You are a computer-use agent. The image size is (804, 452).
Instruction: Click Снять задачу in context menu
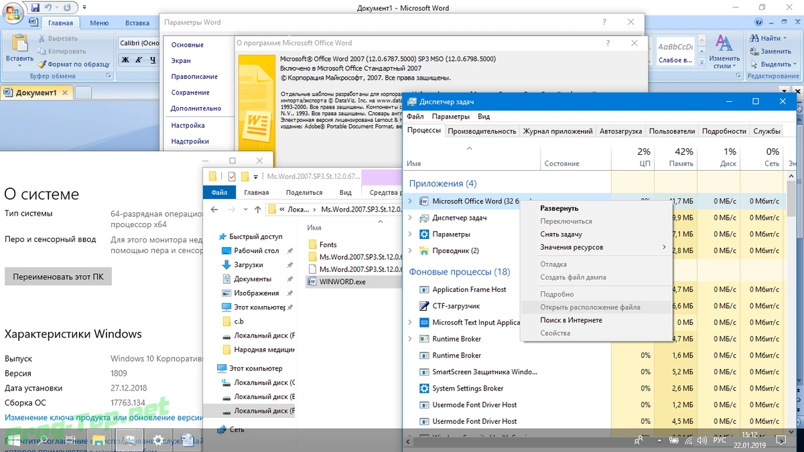tap(561, 234)
